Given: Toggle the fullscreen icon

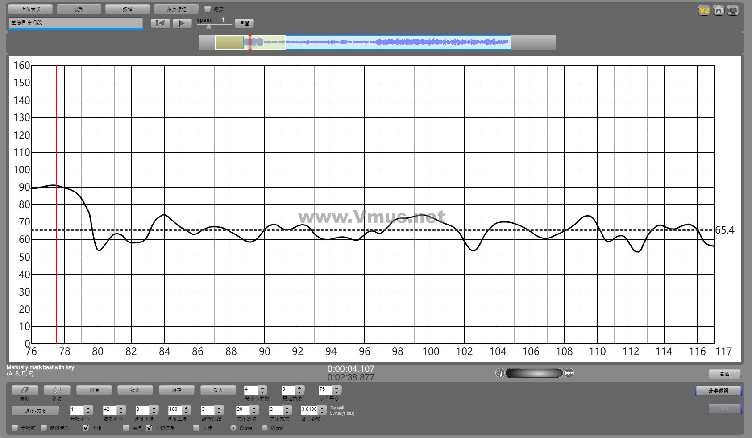Looking at the screenshot, I should (733, 10).
